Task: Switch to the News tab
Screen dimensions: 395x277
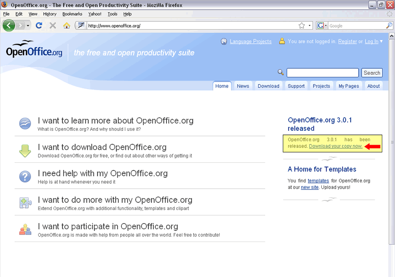Action: [x=243, y=86]
